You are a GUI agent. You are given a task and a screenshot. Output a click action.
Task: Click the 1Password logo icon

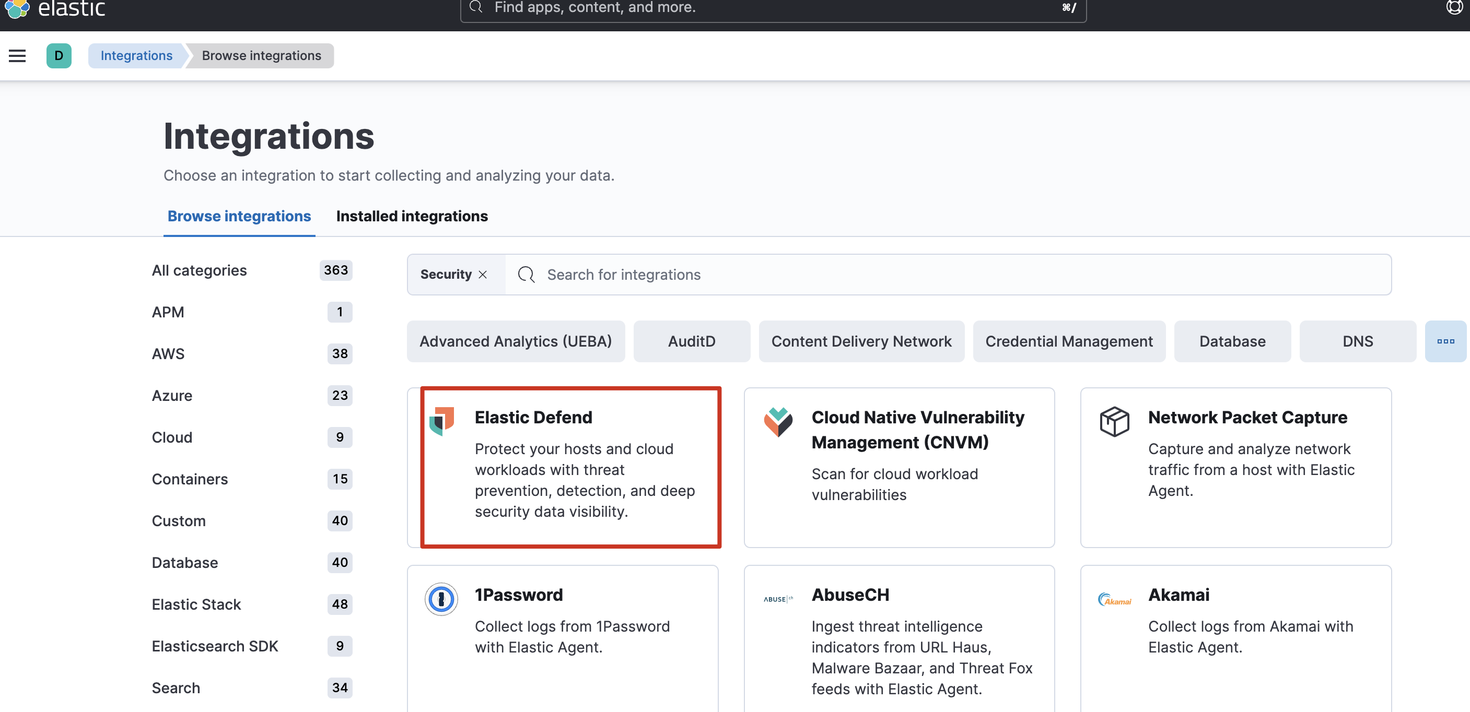click(x=441, y=599)
